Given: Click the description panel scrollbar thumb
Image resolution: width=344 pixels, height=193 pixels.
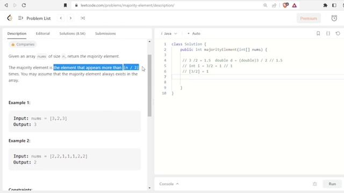Looking at the screenshot, I should click(149, 85).
